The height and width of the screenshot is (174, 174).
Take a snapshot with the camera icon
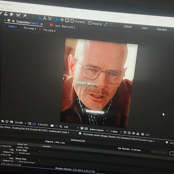click(52, 126)
